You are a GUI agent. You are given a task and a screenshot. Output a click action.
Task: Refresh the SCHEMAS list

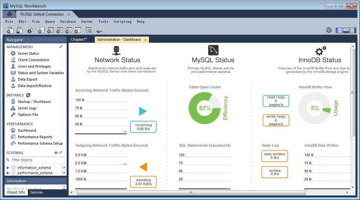pyautogui.click(x=56, y=153)
